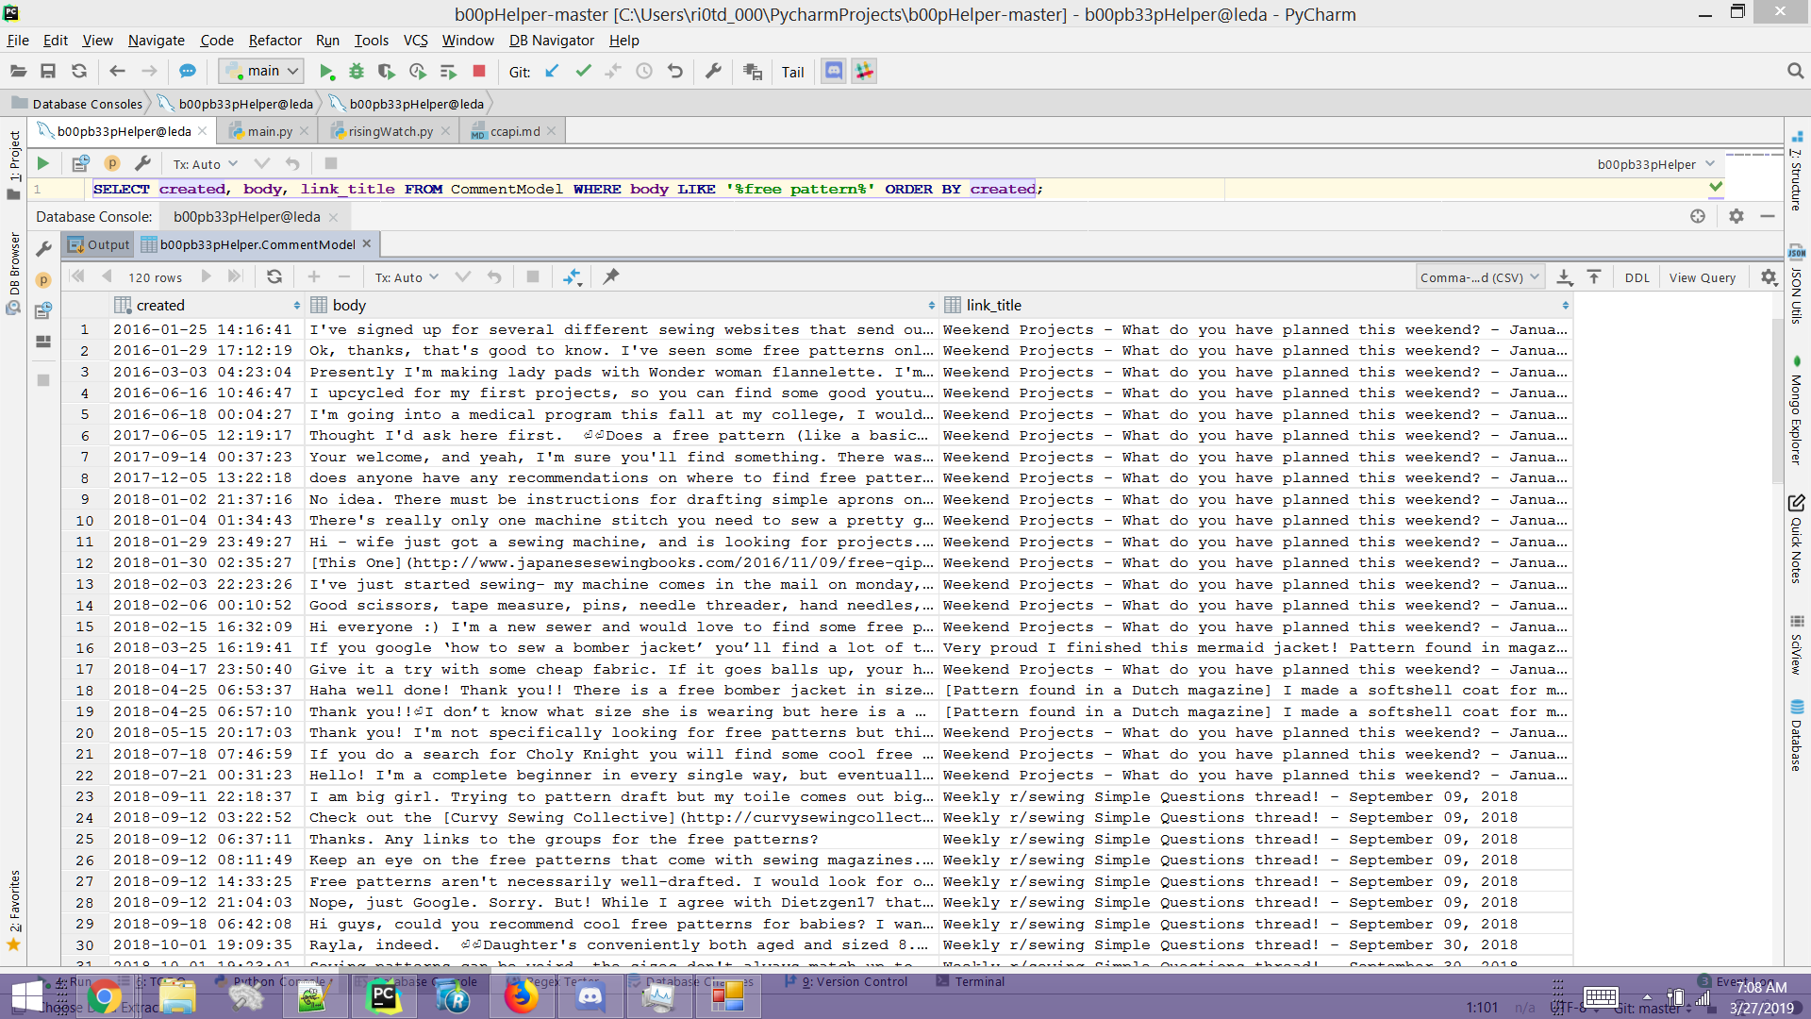The width and height of the screenshot is (1811, 1019).
Task: Switch to the risingWatch.py tab
Action: click(x=390, y=131)
